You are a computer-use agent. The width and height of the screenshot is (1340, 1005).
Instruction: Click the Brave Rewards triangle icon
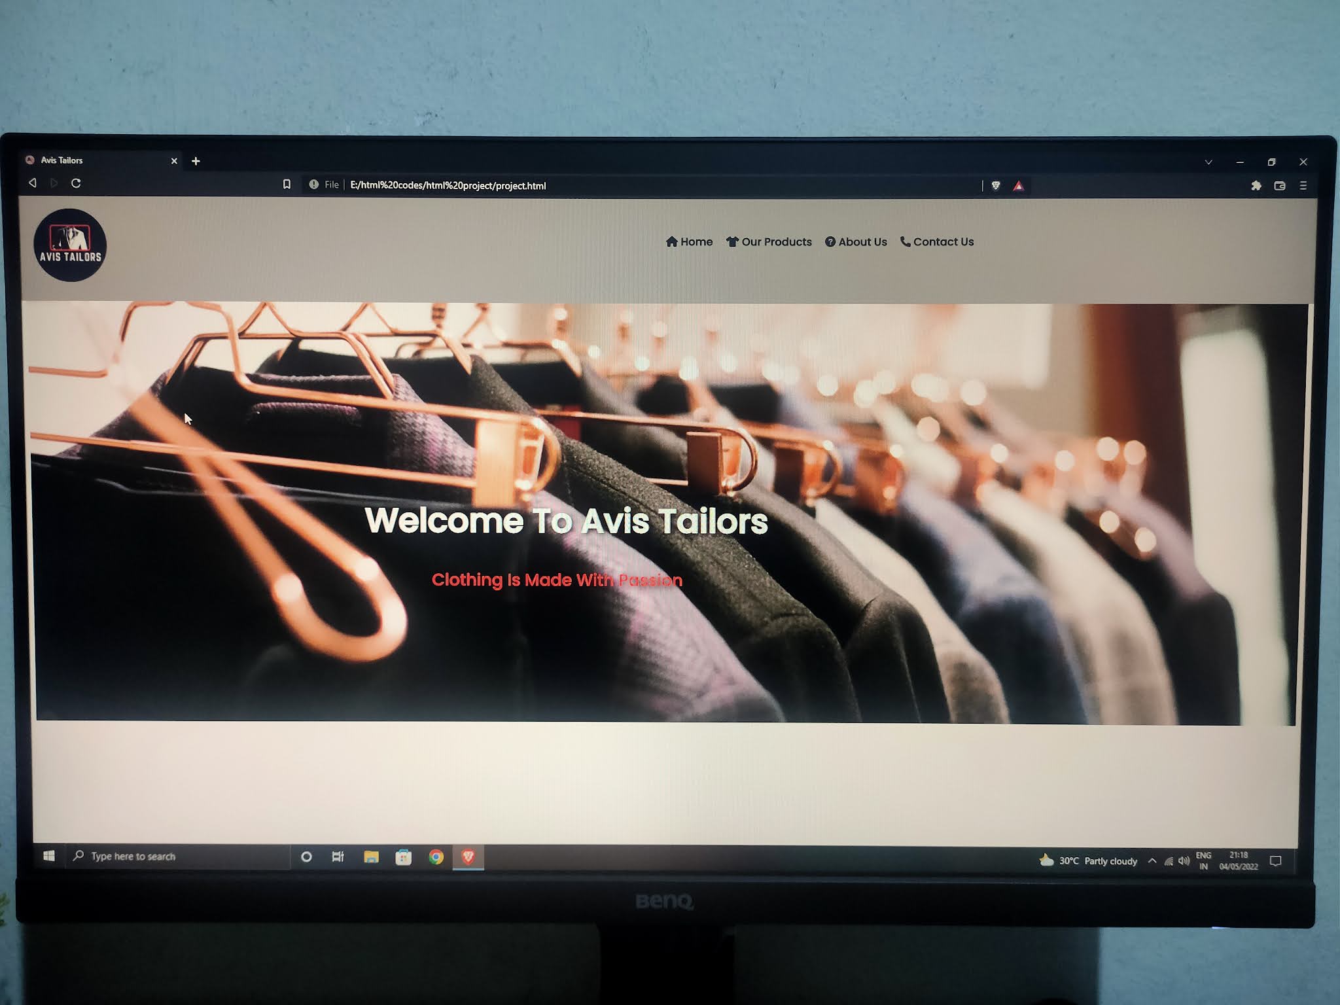point(1019,185)
